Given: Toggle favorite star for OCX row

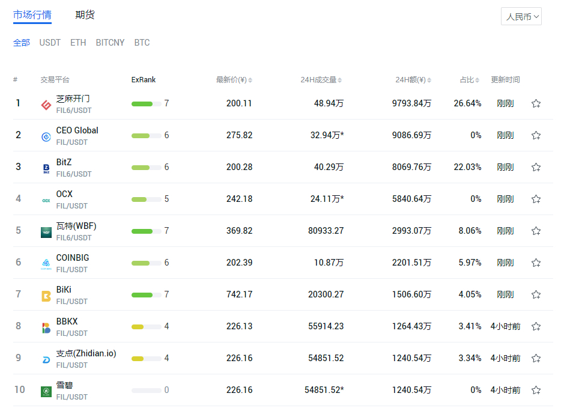Looking at the screenshot, I should [x=536, y=199].
